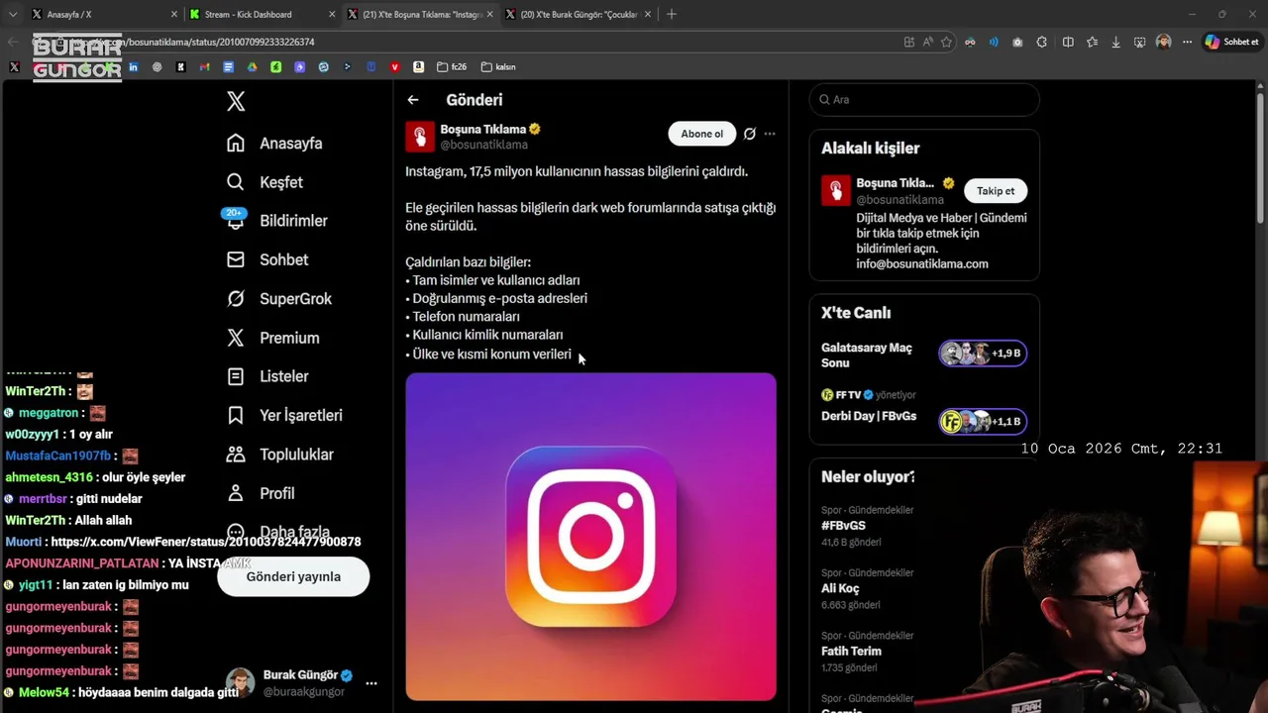This screenshot has height=713, width=1268.
Task: Open Bildirimler notifications with 20+ badge
Action: [276, 221]
